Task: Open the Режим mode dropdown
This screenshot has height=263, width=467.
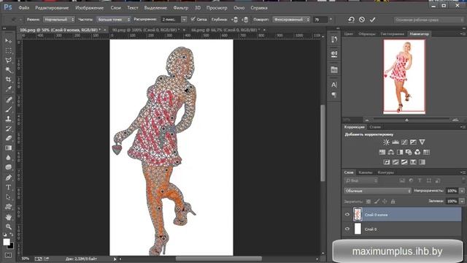Action: 58,20
